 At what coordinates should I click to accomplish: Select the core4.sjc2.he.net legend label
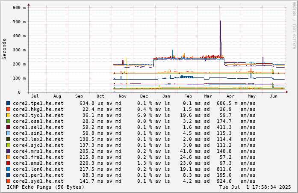tap(38, 145)
